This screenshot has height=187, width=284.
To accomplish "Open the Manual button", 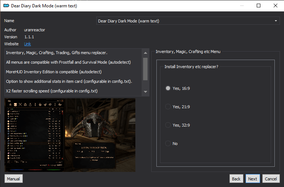I will pos(14,179).
